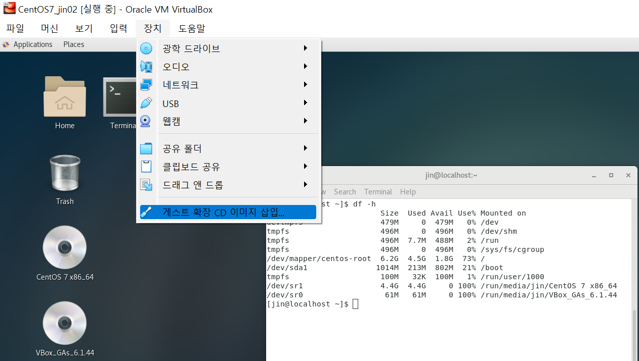Select the audio speaker icon

coord(146,67)
